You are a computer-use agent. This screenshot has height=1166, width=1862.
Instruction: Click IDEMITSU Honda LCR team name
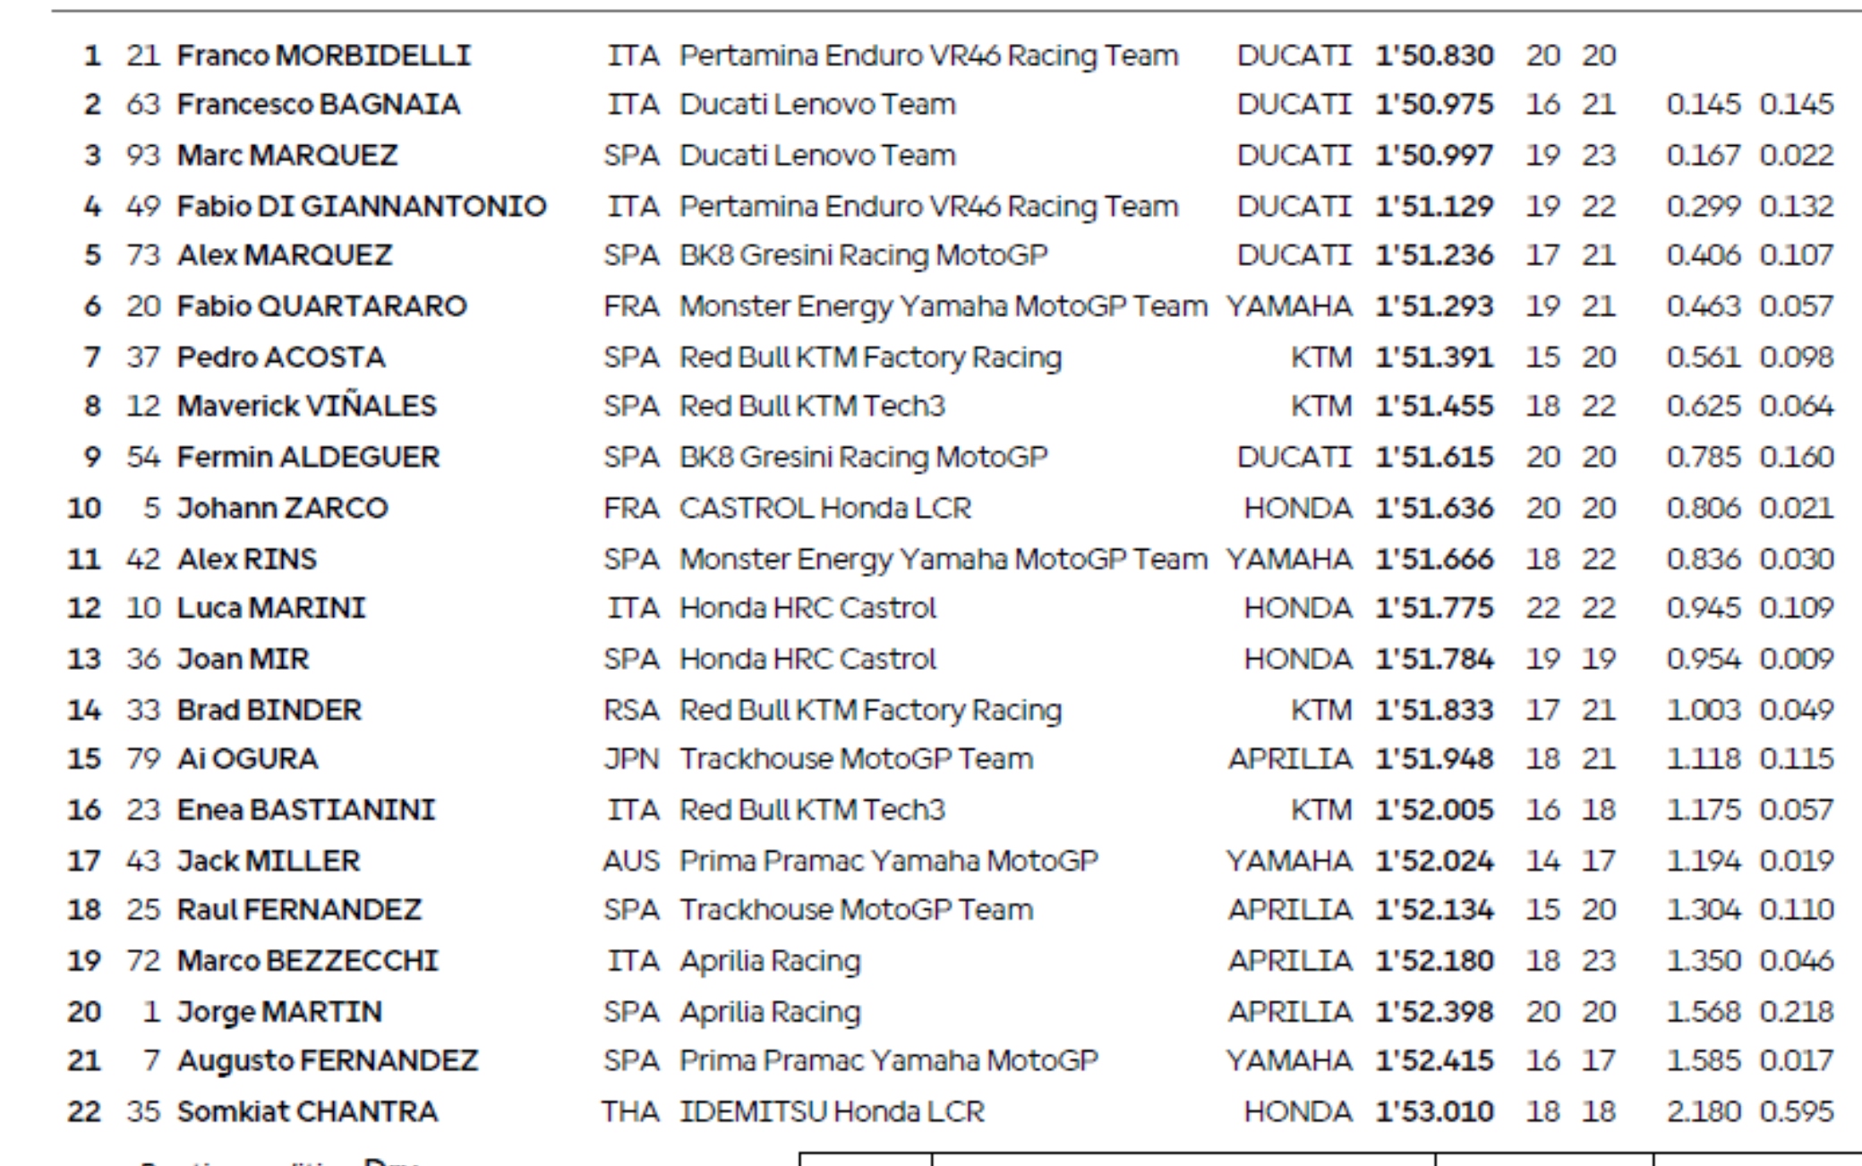coord(832,1112)
